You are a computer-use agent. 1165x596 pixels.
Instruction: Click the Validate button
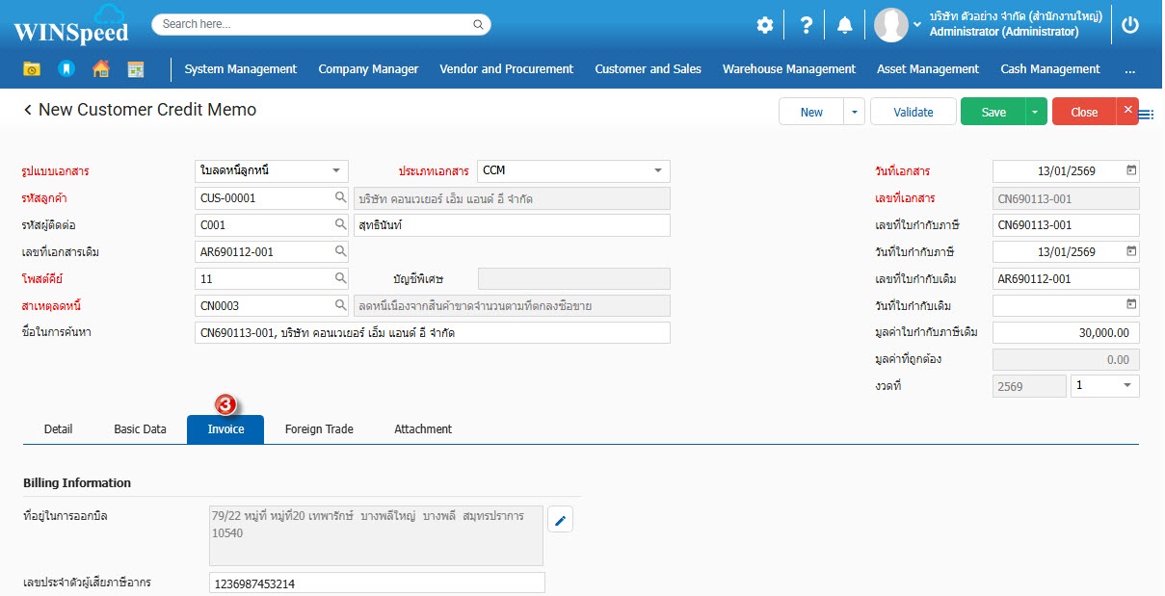(913, 112)
